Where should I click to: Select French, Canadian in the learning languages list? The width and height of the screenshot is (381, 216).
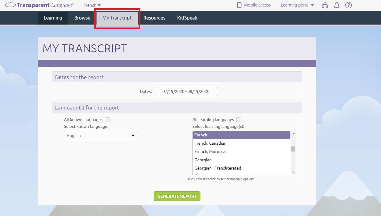coord(210,143)
